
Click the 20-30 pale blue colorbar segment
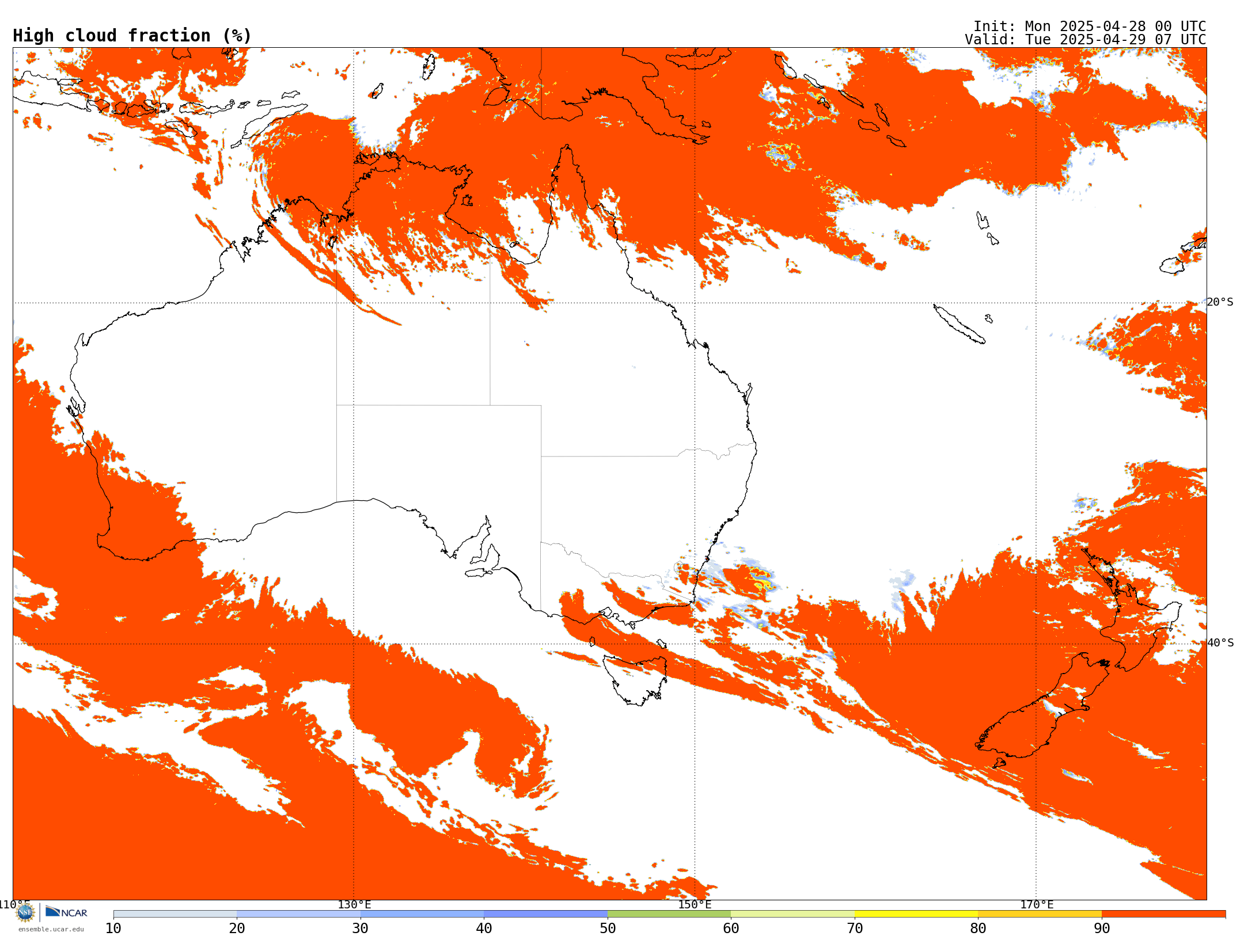pyautogui.click(x=298, y=914)
